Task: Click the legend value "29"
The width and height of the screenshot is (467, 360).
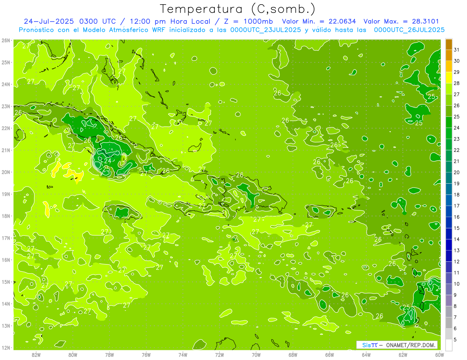Action: 456,72
